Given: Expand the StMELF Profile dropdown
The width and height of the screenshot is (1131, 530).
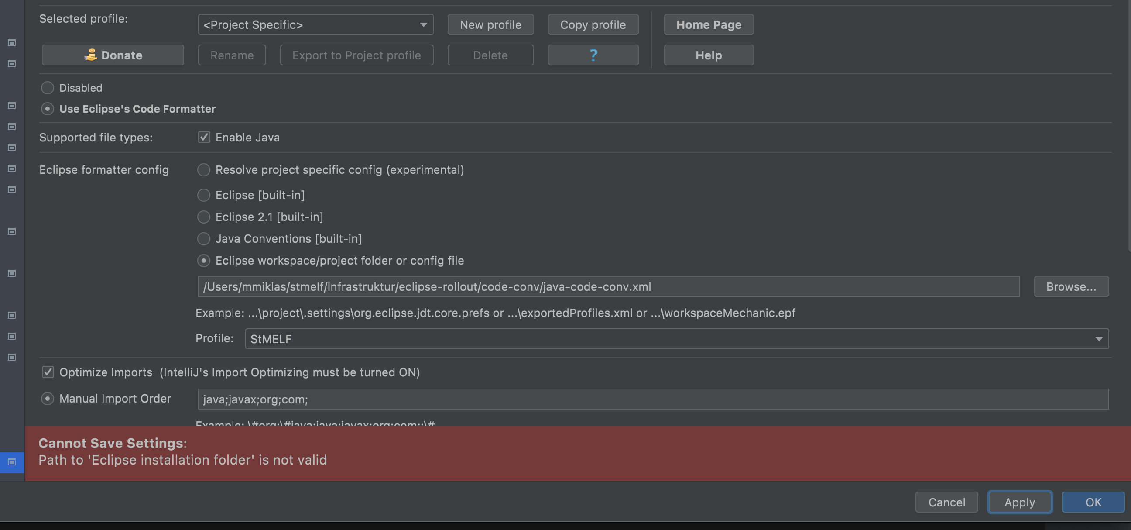Looking at the screenshot, I should pyautogui.click(x=676, y=338).
